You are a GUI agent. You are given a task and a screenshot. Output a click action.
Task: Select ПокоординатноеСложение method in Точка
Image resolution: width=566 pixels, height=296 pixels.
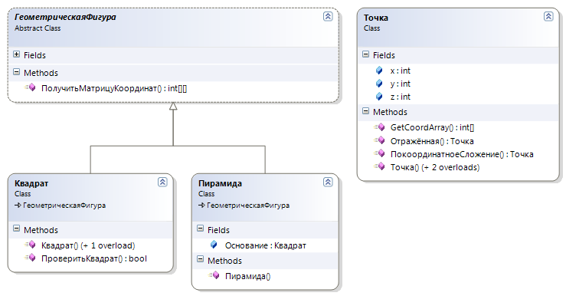pos(462,154)
